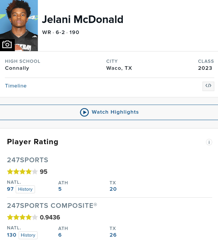This screenshot has height=243, width=218.
Task: Click the 247Sports TX rank 20
Action: tap(113, 189)
